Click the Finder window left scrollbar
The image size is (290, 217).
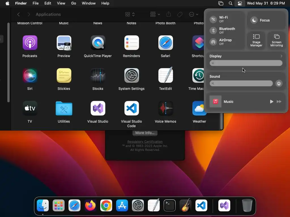(8, 62)
